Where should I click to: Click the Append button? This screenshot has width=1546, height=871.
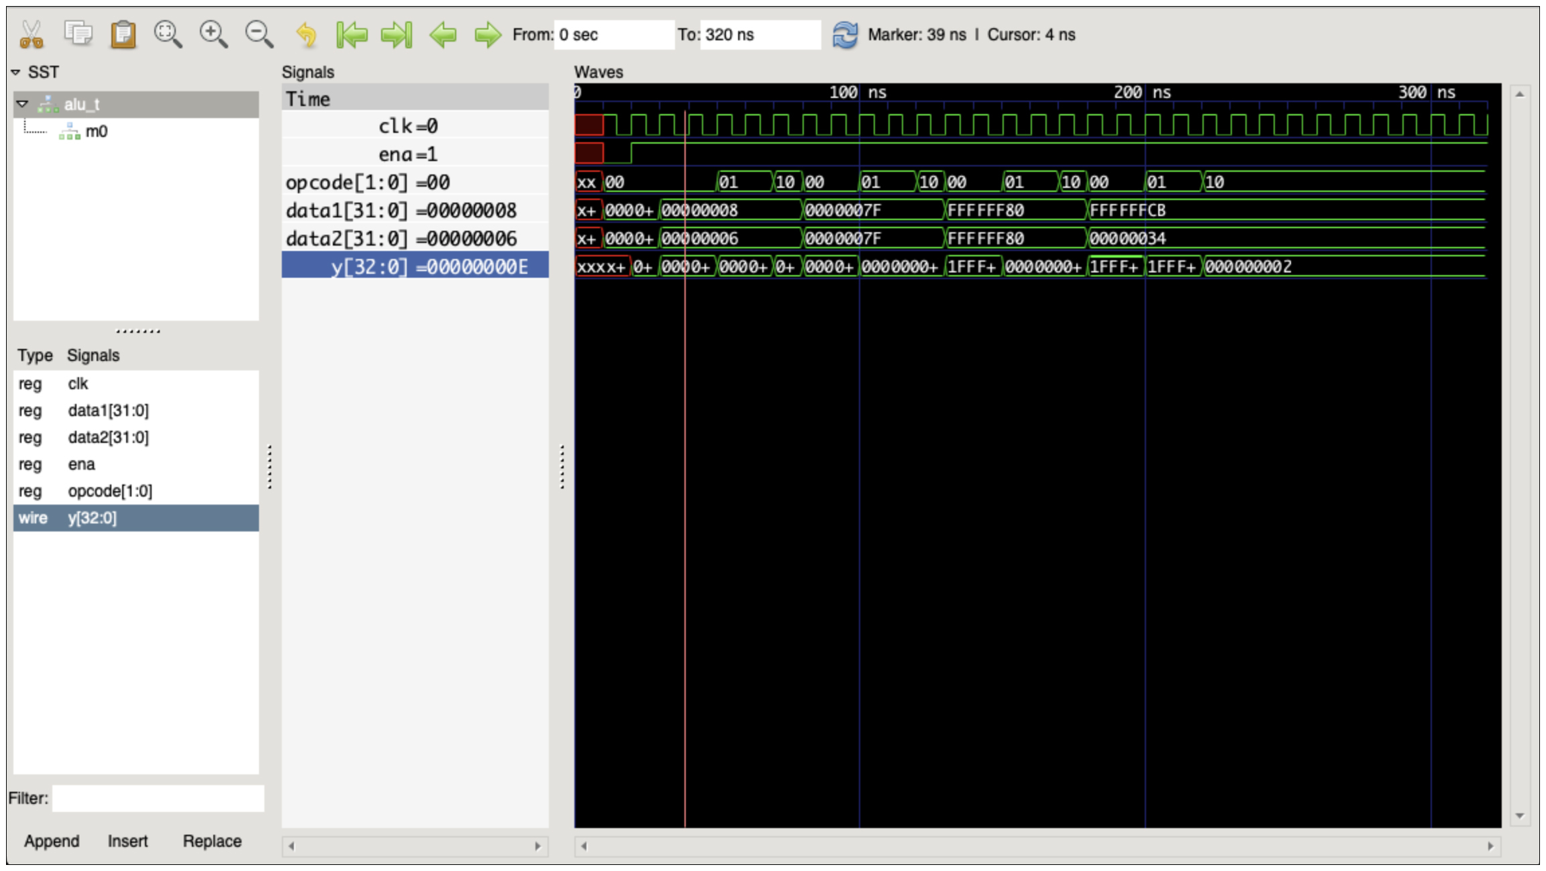pyautogui.click(x=52, y=841)
